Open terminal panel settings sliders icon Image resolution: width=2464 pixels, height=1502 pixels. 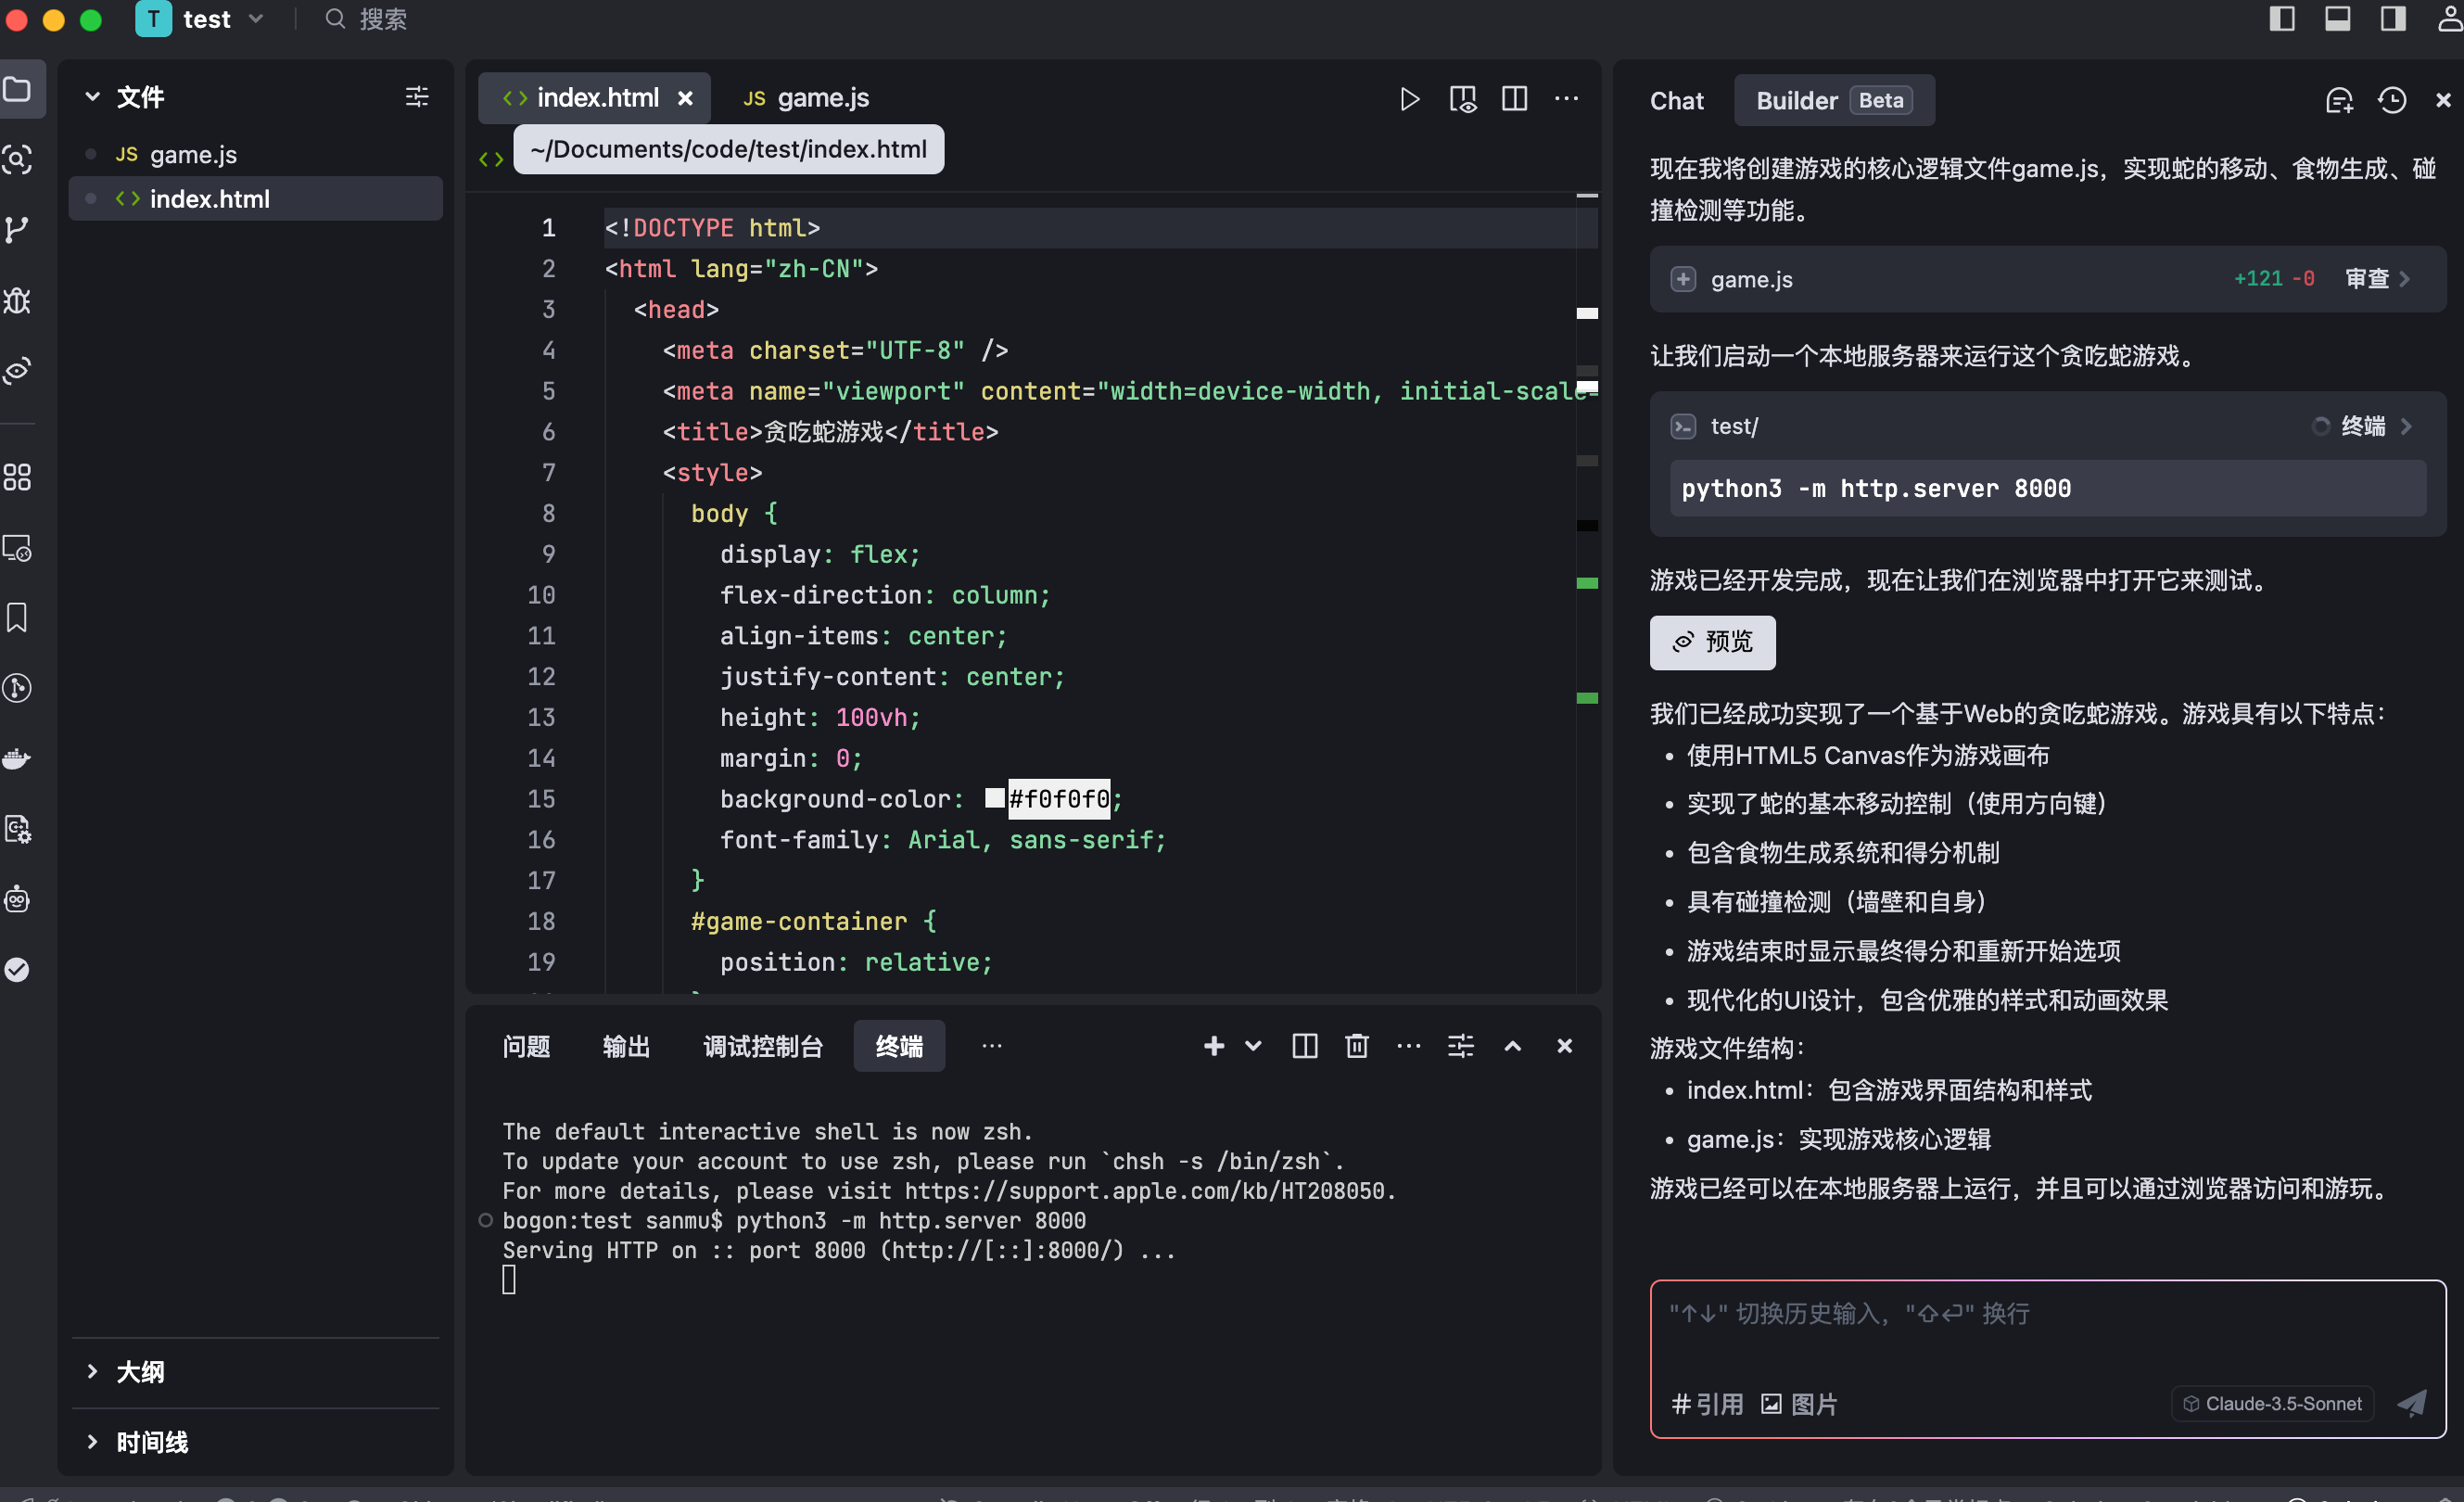[1461, 1046]
